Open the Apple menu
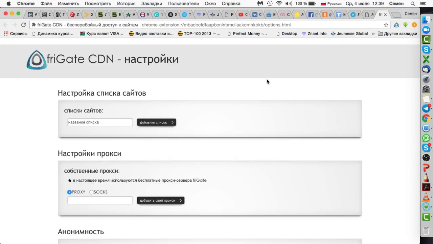This screenshot has height=244, width=433. 8,3
